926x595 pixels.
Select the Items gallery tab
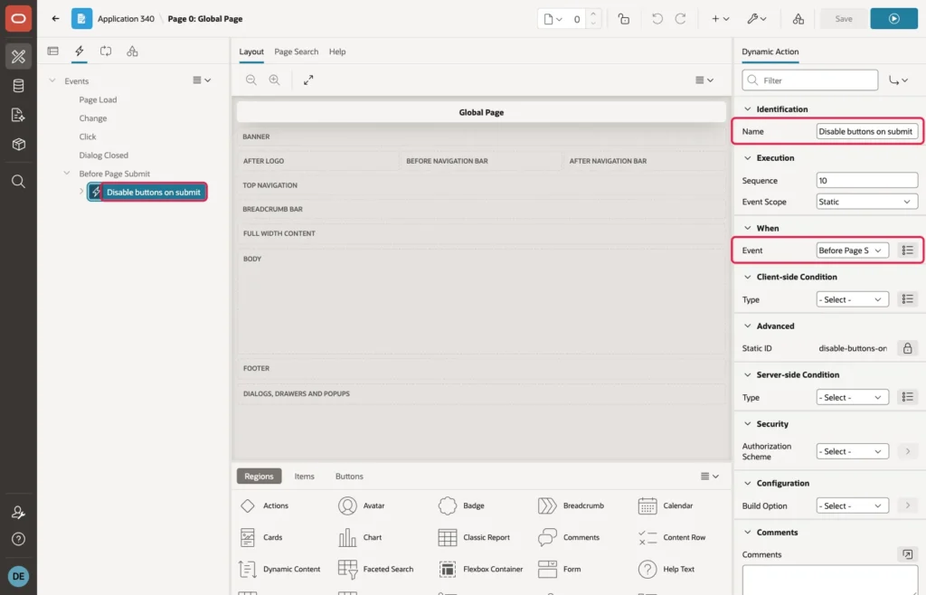tap(304, 476)
